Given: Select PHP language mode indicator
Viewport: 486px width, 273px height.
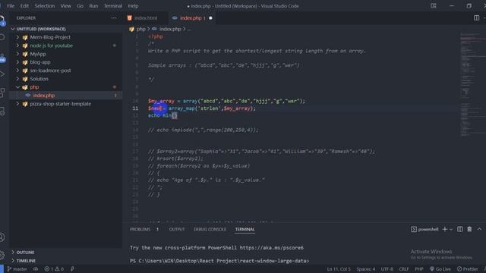Looking at the screenshot, I should point(419,269).
